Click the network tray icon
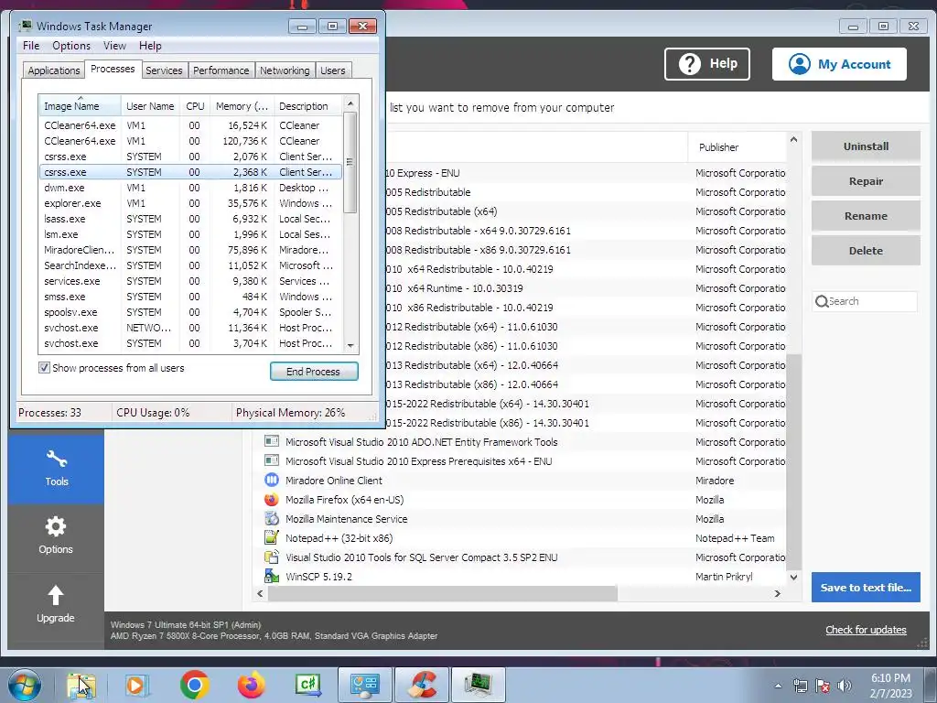Screen dimensions: 937x703 point(800,686)
